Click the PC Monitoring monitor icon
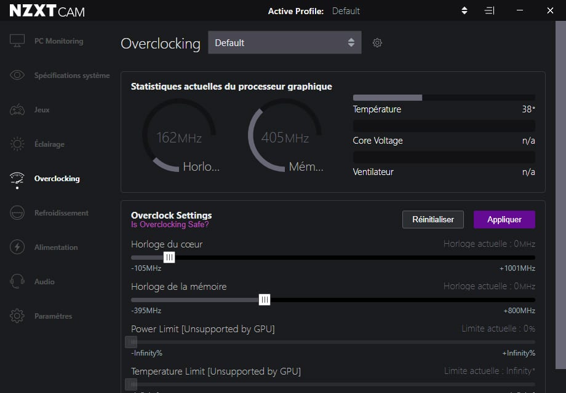 coord(17,41)
